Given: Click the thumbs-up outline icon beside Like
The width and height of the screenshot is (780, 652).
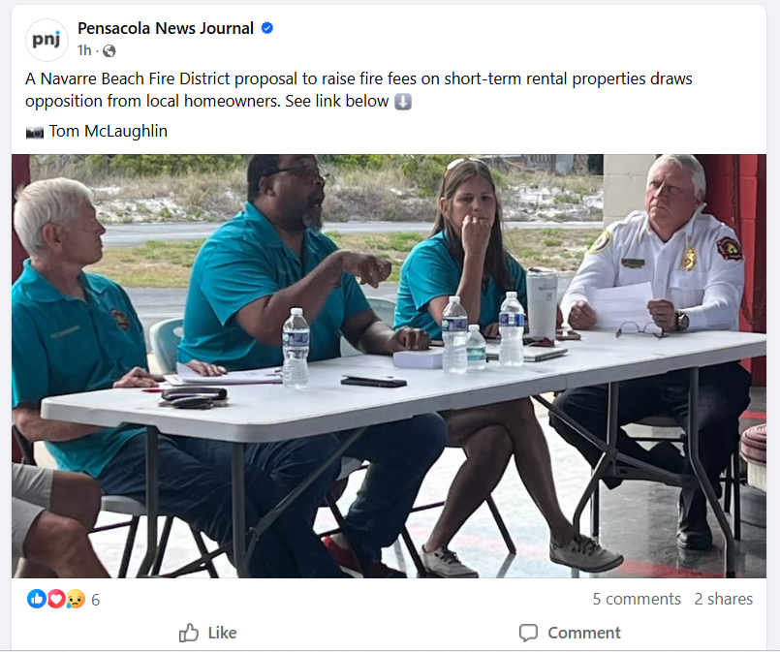Looking at the screenshot, I should coord(189,633).
